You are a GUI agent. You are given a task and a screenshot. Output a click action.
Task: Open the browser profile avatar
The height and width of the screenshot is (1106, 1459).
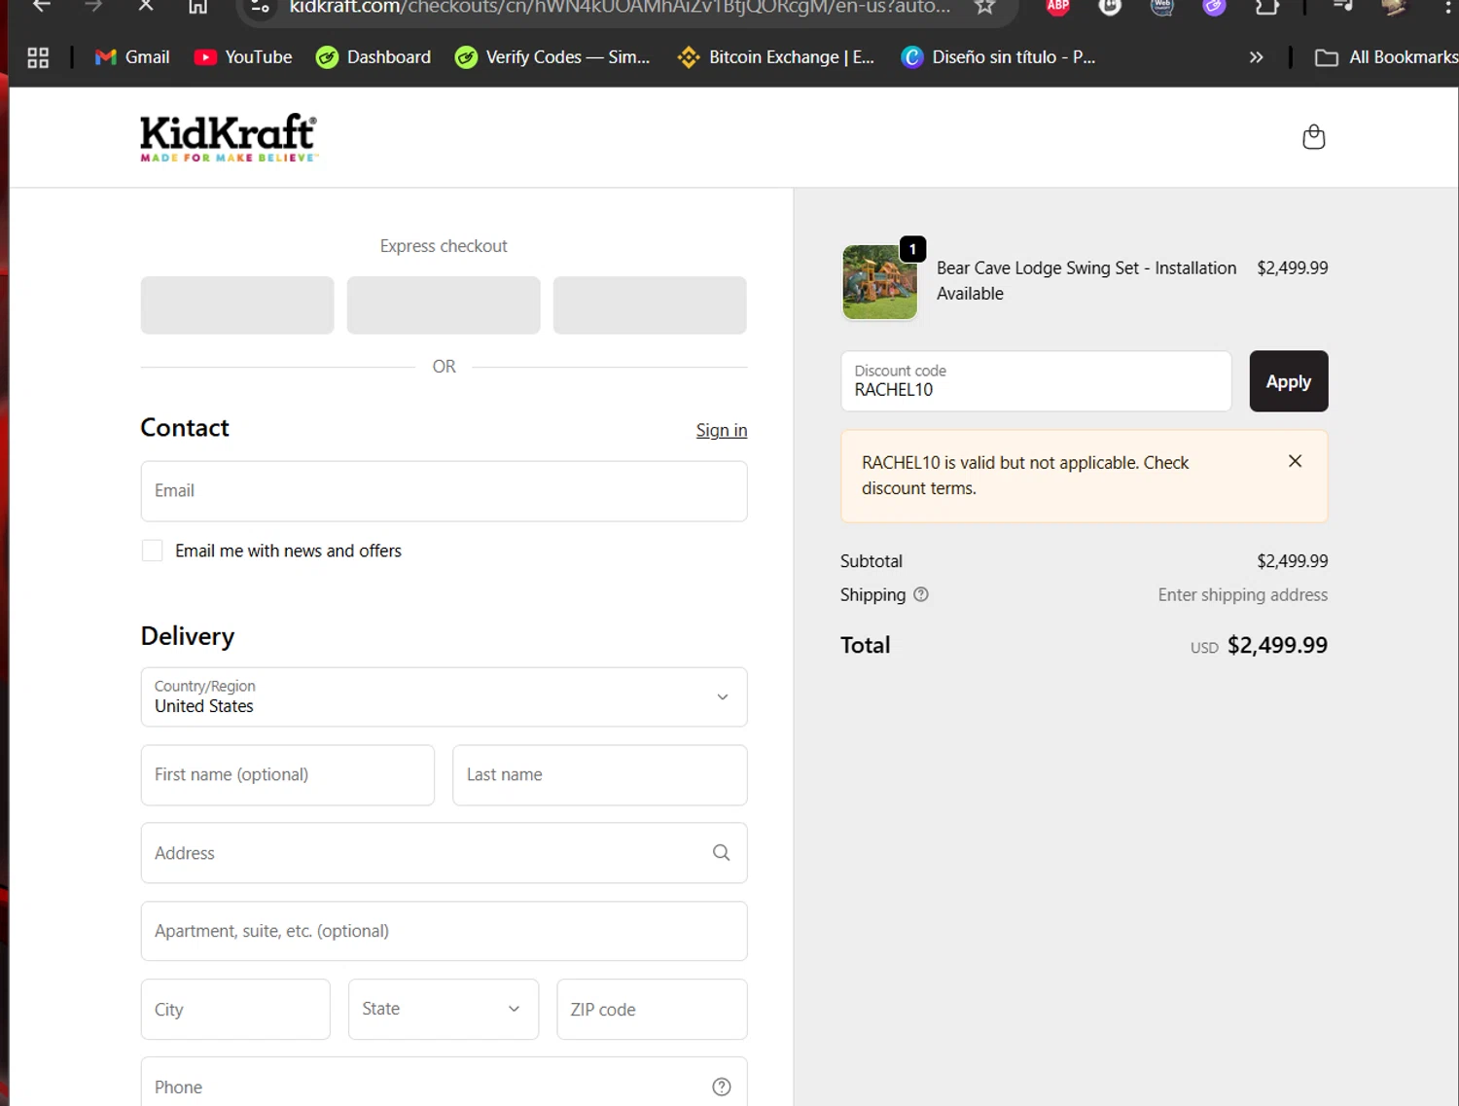[x=1394, y=6]
